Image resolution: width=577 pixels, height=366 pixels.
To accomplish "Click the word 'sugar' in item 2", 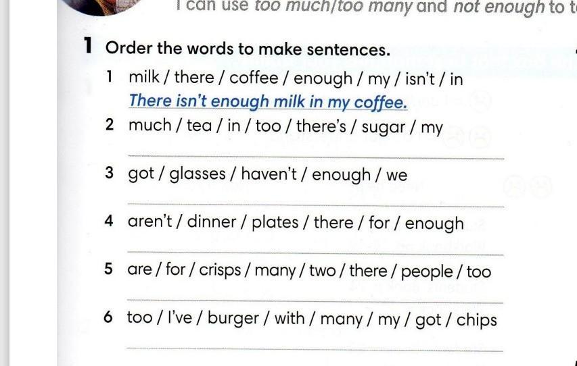I will 384,127.
